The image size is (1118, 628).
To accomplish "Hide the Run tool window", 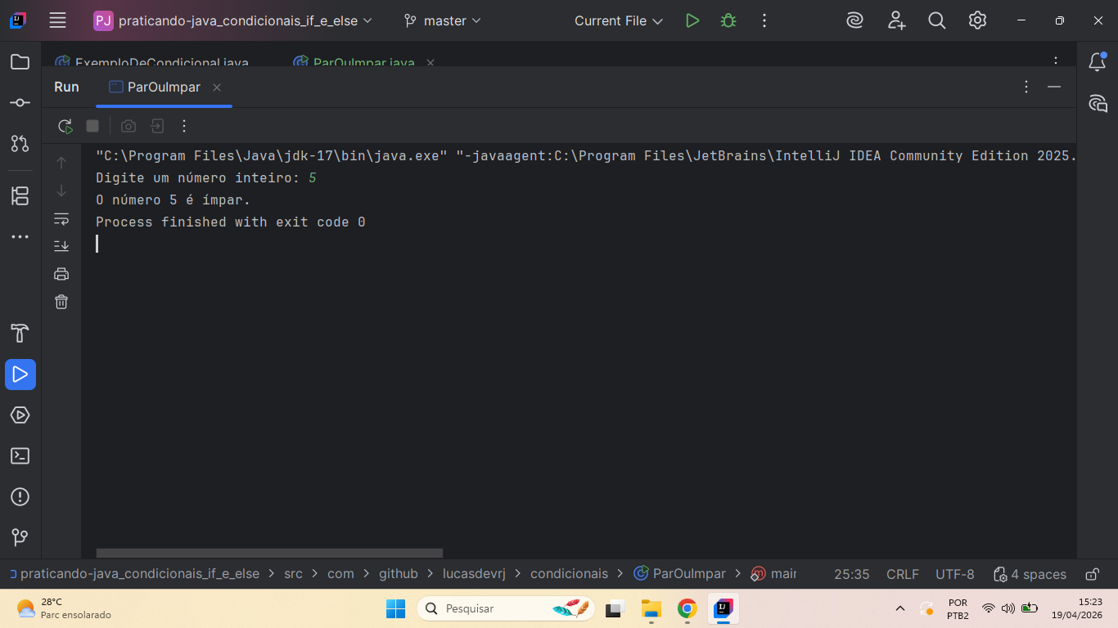I will [x=1054, y=87].
